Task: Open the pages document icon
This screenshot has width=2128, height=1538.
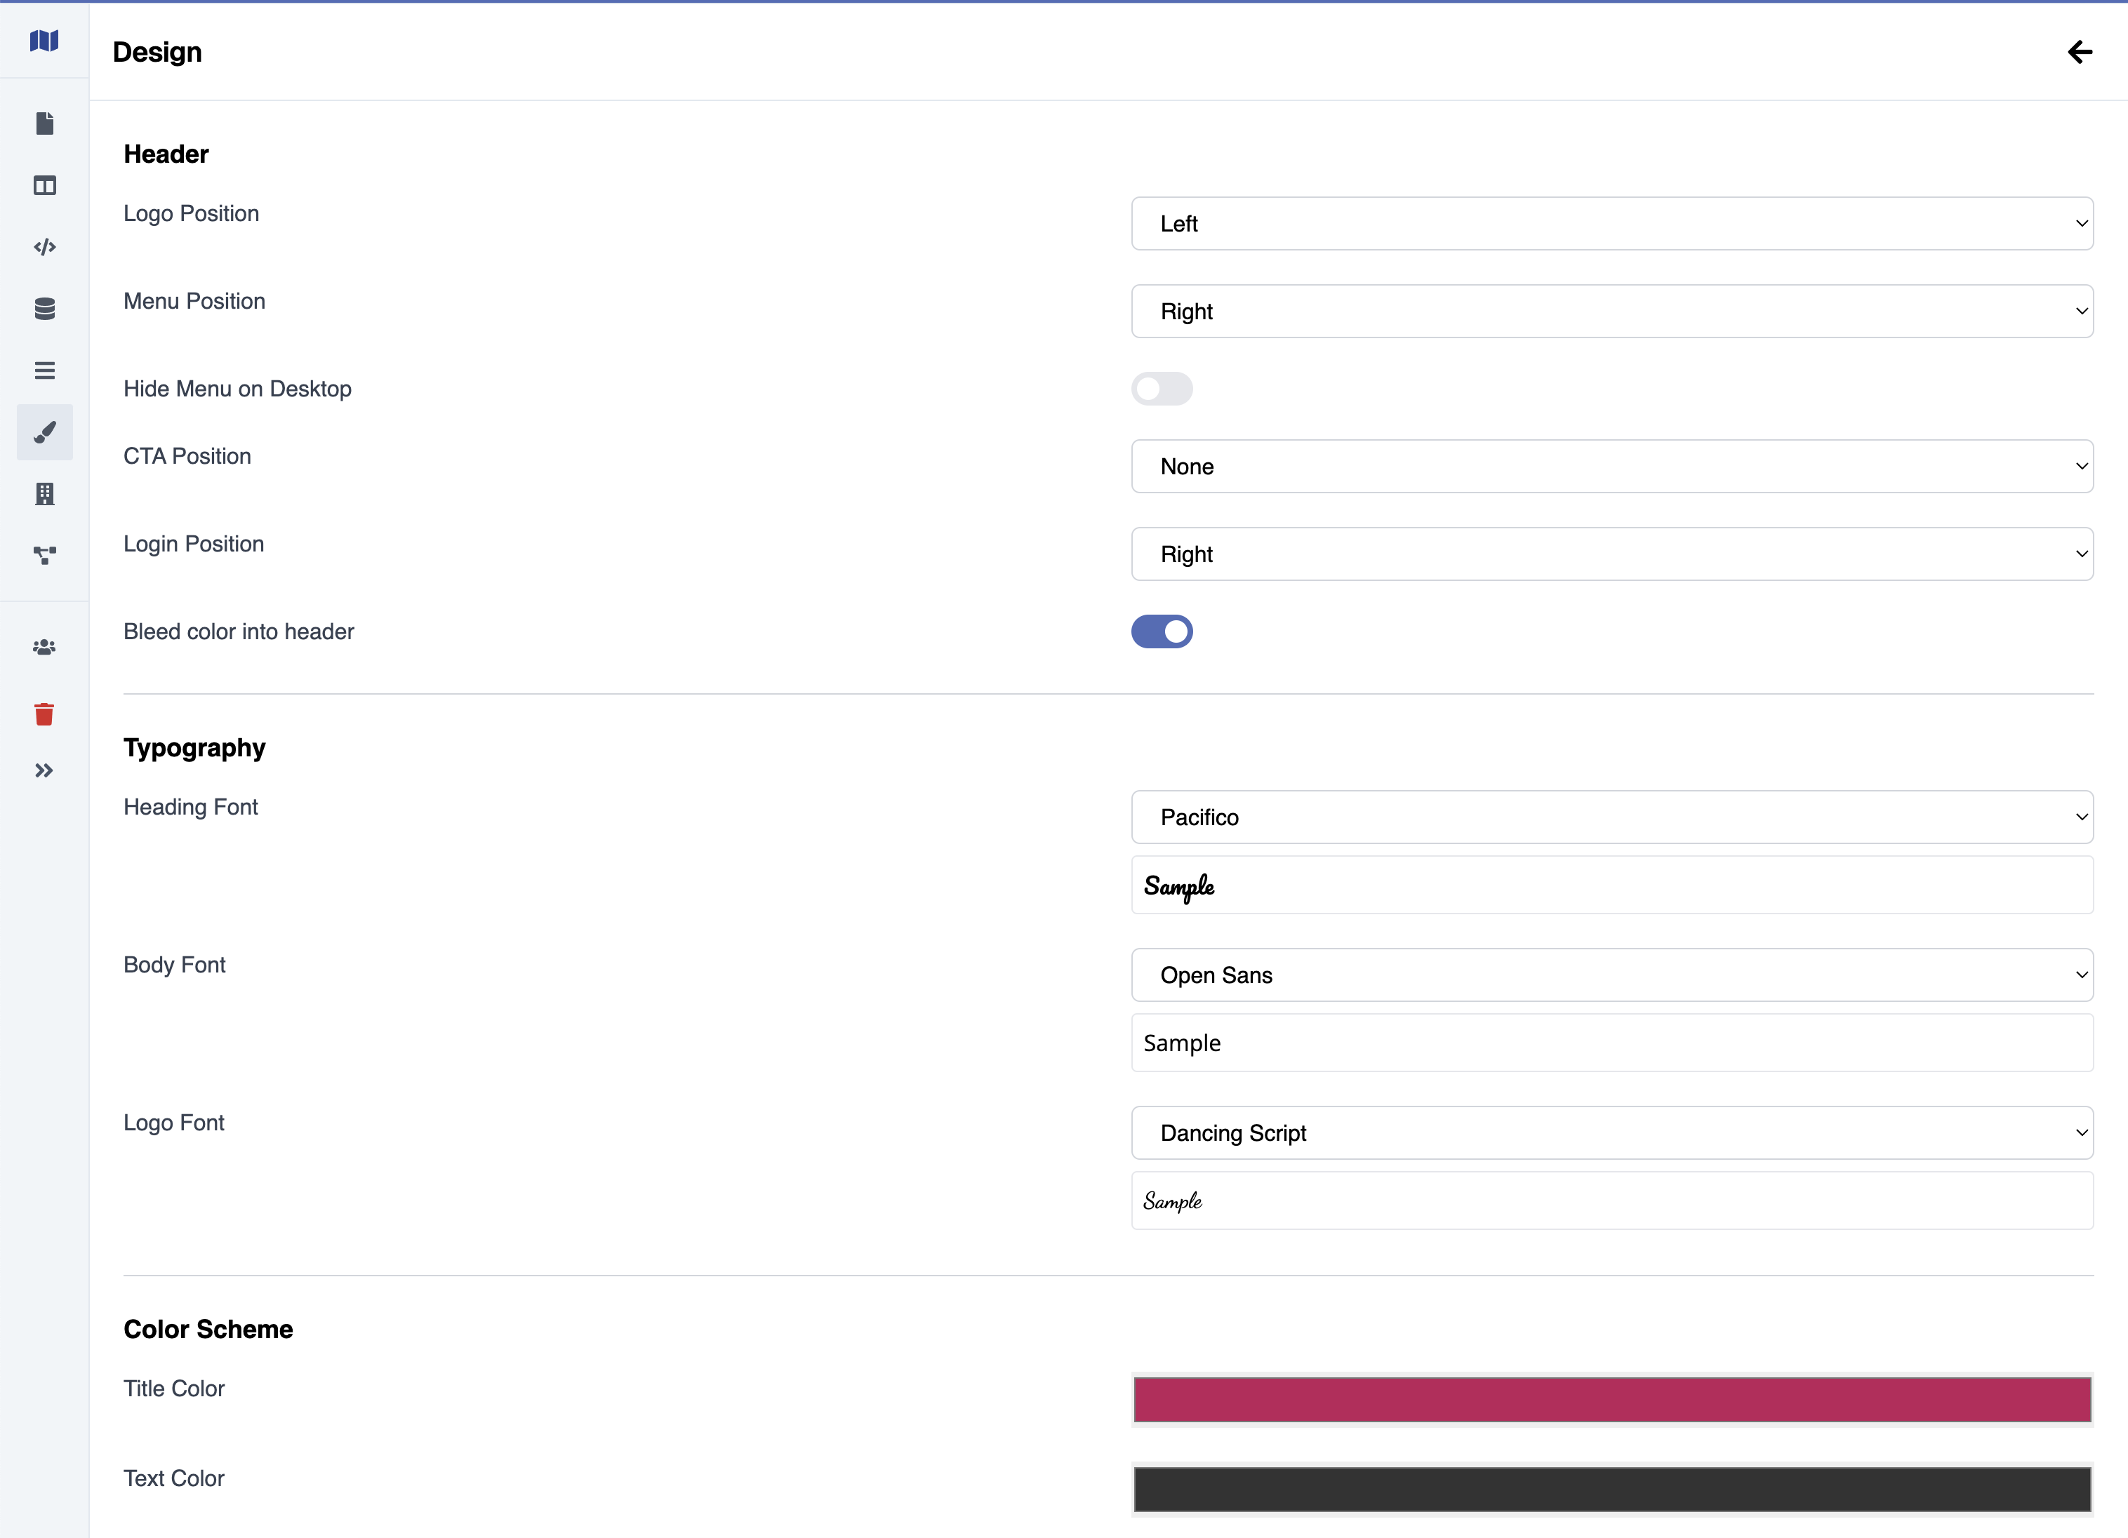Action: pyautogui.click(x=44, y=123)
